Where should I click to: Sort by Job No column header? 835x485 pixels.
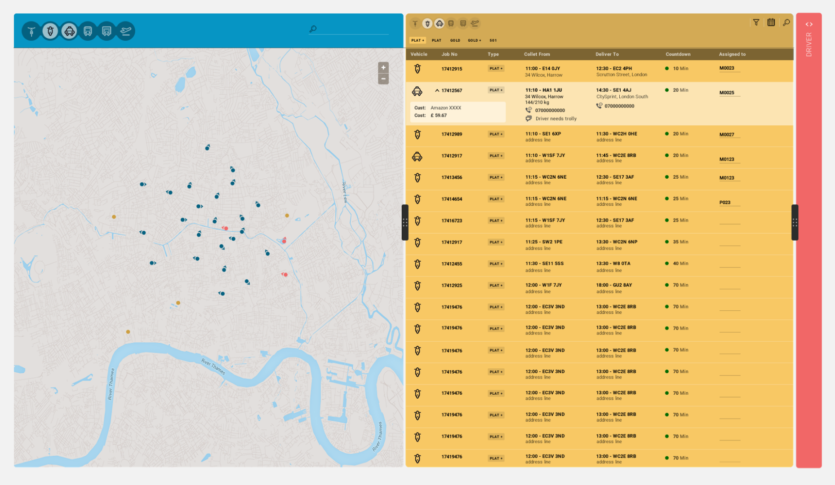point(449,54)
